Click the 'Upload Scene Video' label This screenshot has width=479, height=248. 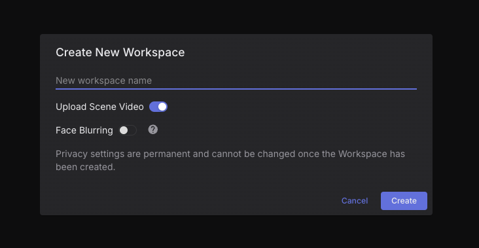(x=99, y=107)
